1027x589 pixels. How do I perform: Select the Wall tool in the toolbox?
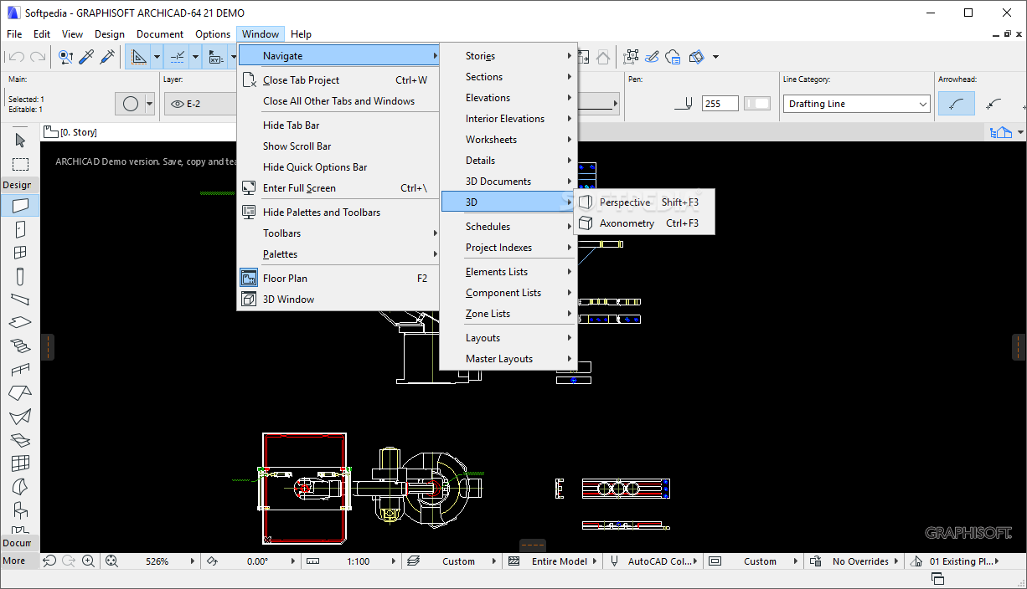pos(20,205)
